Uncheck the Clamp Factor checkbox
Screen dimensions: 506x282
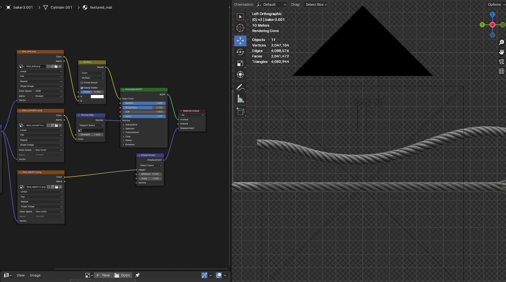pos(82,88)
